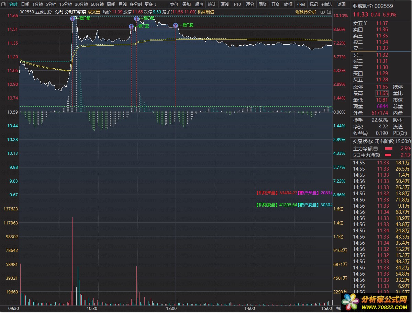This screenshot has width=413, height=313.
Task: Click the 机床制造 sector label
Action: tap(206, 12)
